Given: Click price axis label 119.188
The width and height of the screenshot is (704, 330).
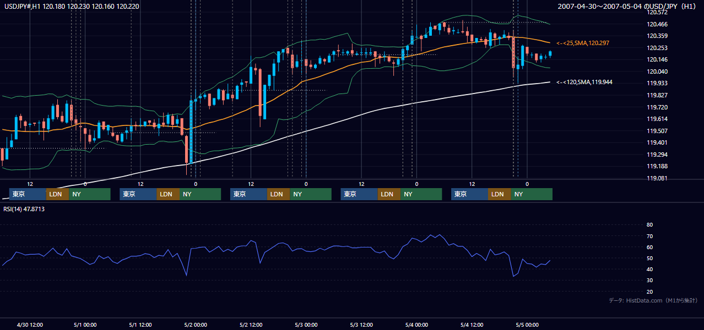Looking at the screenshot, I should pyautogui.click(x=658, y=167).
